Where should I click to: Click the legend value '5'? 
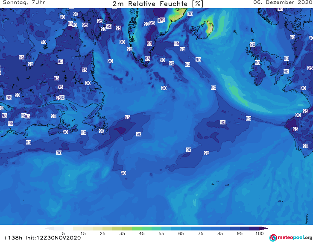63,233
